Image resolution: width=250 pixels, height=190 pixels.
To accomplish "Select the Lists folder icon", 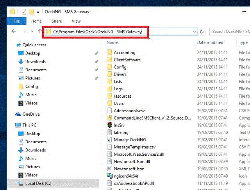I will (x=110, y=81).
